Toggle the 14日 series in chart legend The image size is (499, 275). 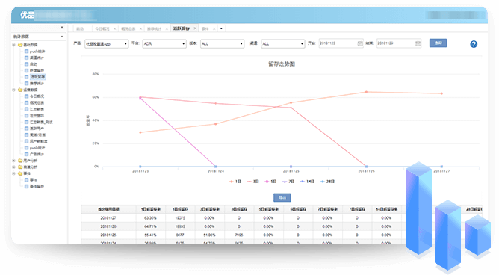(308, 182)
